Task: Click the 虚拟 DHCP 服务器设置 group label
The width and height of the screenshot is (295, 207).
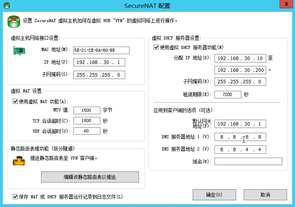Action: (177, 38)
